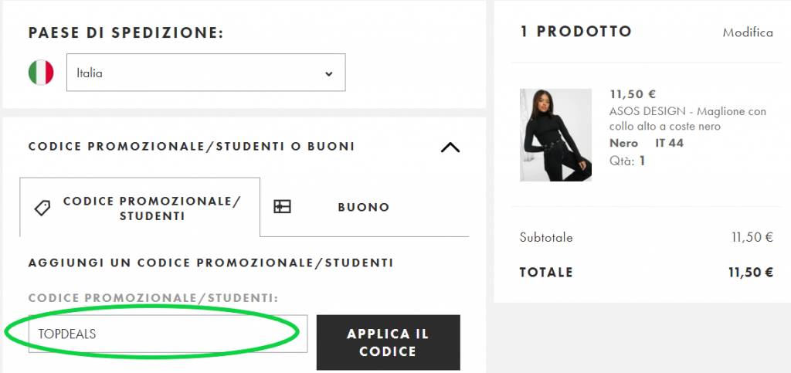Screen dimensions: 791x373
Task: Click the Codice Promozionale/Studenti field label
Action: pos(154,298)
